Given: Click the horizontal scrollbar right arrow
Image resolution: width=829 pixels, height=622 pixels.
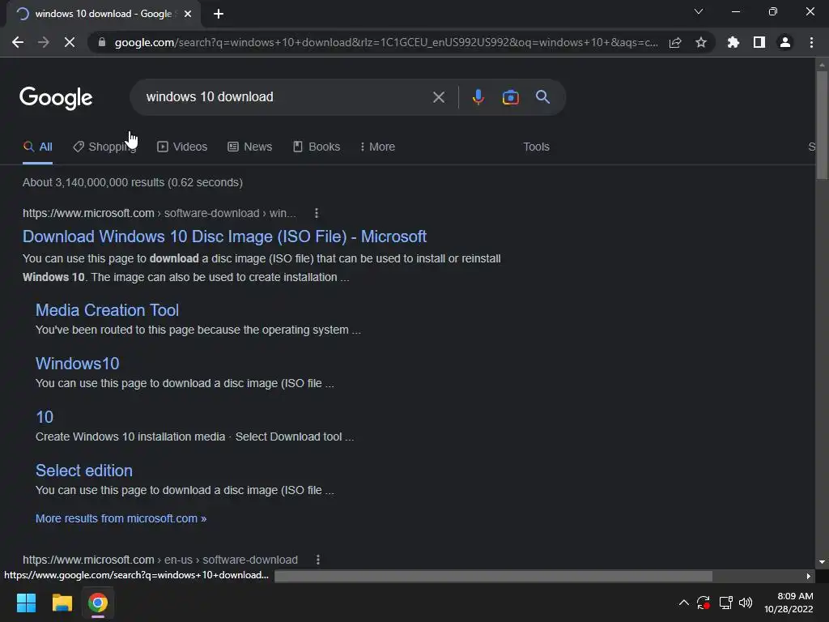Looking at the screenshot, I should (809, 576).
